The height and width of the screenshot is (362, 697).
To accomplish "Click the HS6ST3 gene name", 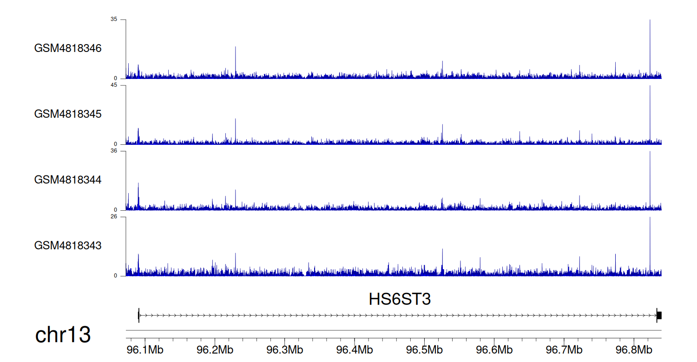I will (400, 299).
